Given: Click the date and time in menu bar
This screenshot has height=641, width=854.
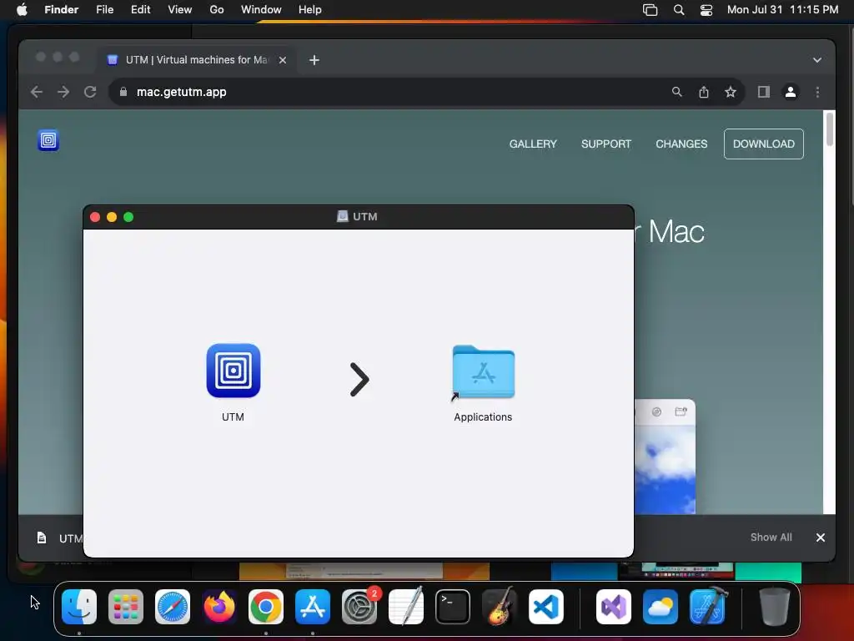Looking at the screenshot, I should [x=782, y=10].
